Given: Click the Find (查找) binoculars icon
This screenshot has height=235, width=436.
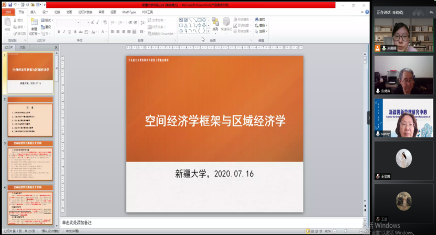Looking at the screenshot, I should [257, 19].
